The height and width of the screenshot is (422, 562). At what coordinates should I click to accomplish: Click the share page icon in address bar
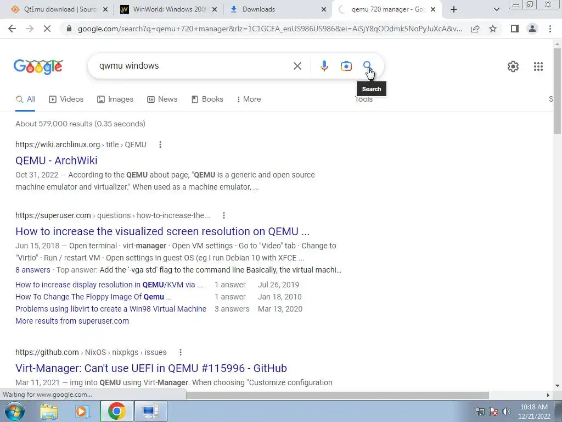[x=475, y=29]
